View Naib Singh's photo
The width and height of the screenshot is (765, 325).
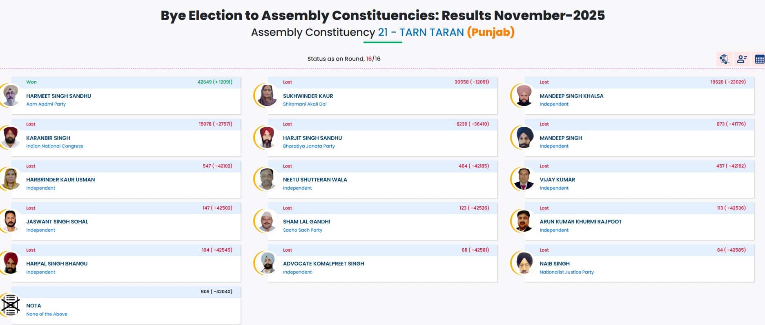(x=524, y=264)
